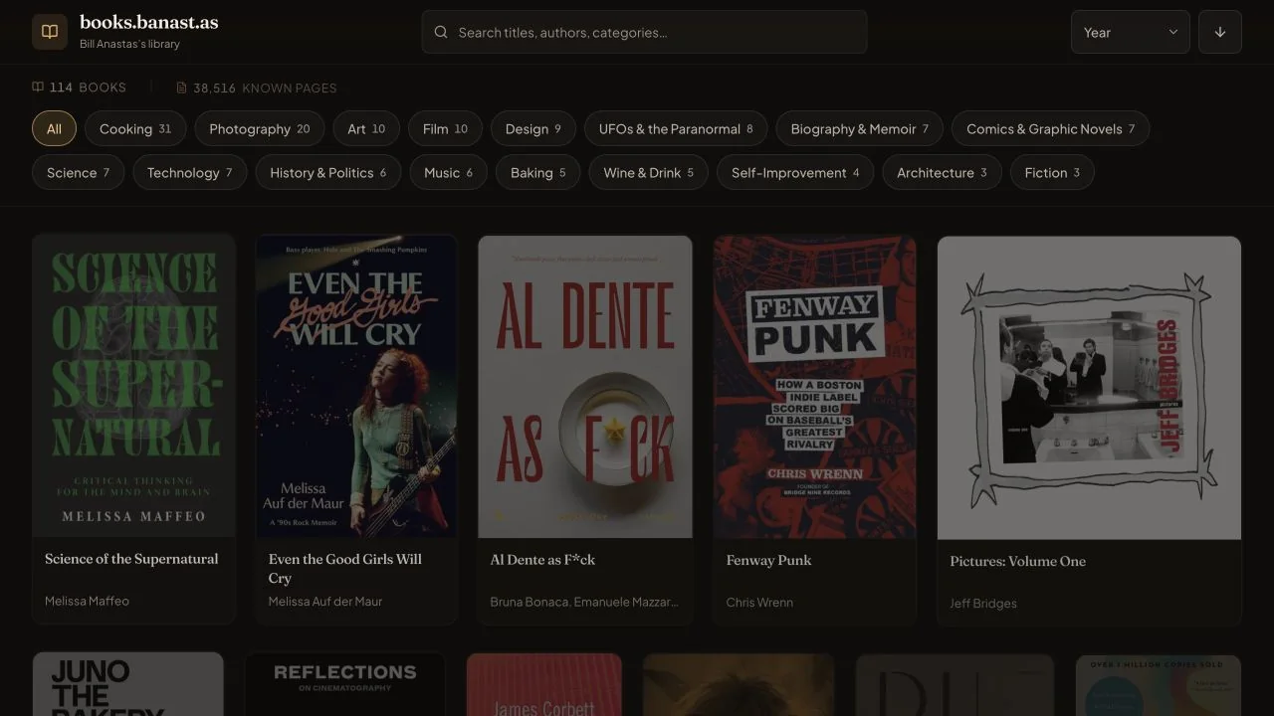Click author name Melissa Auf der Maur
1274x716 pixels.
(325, 601)
